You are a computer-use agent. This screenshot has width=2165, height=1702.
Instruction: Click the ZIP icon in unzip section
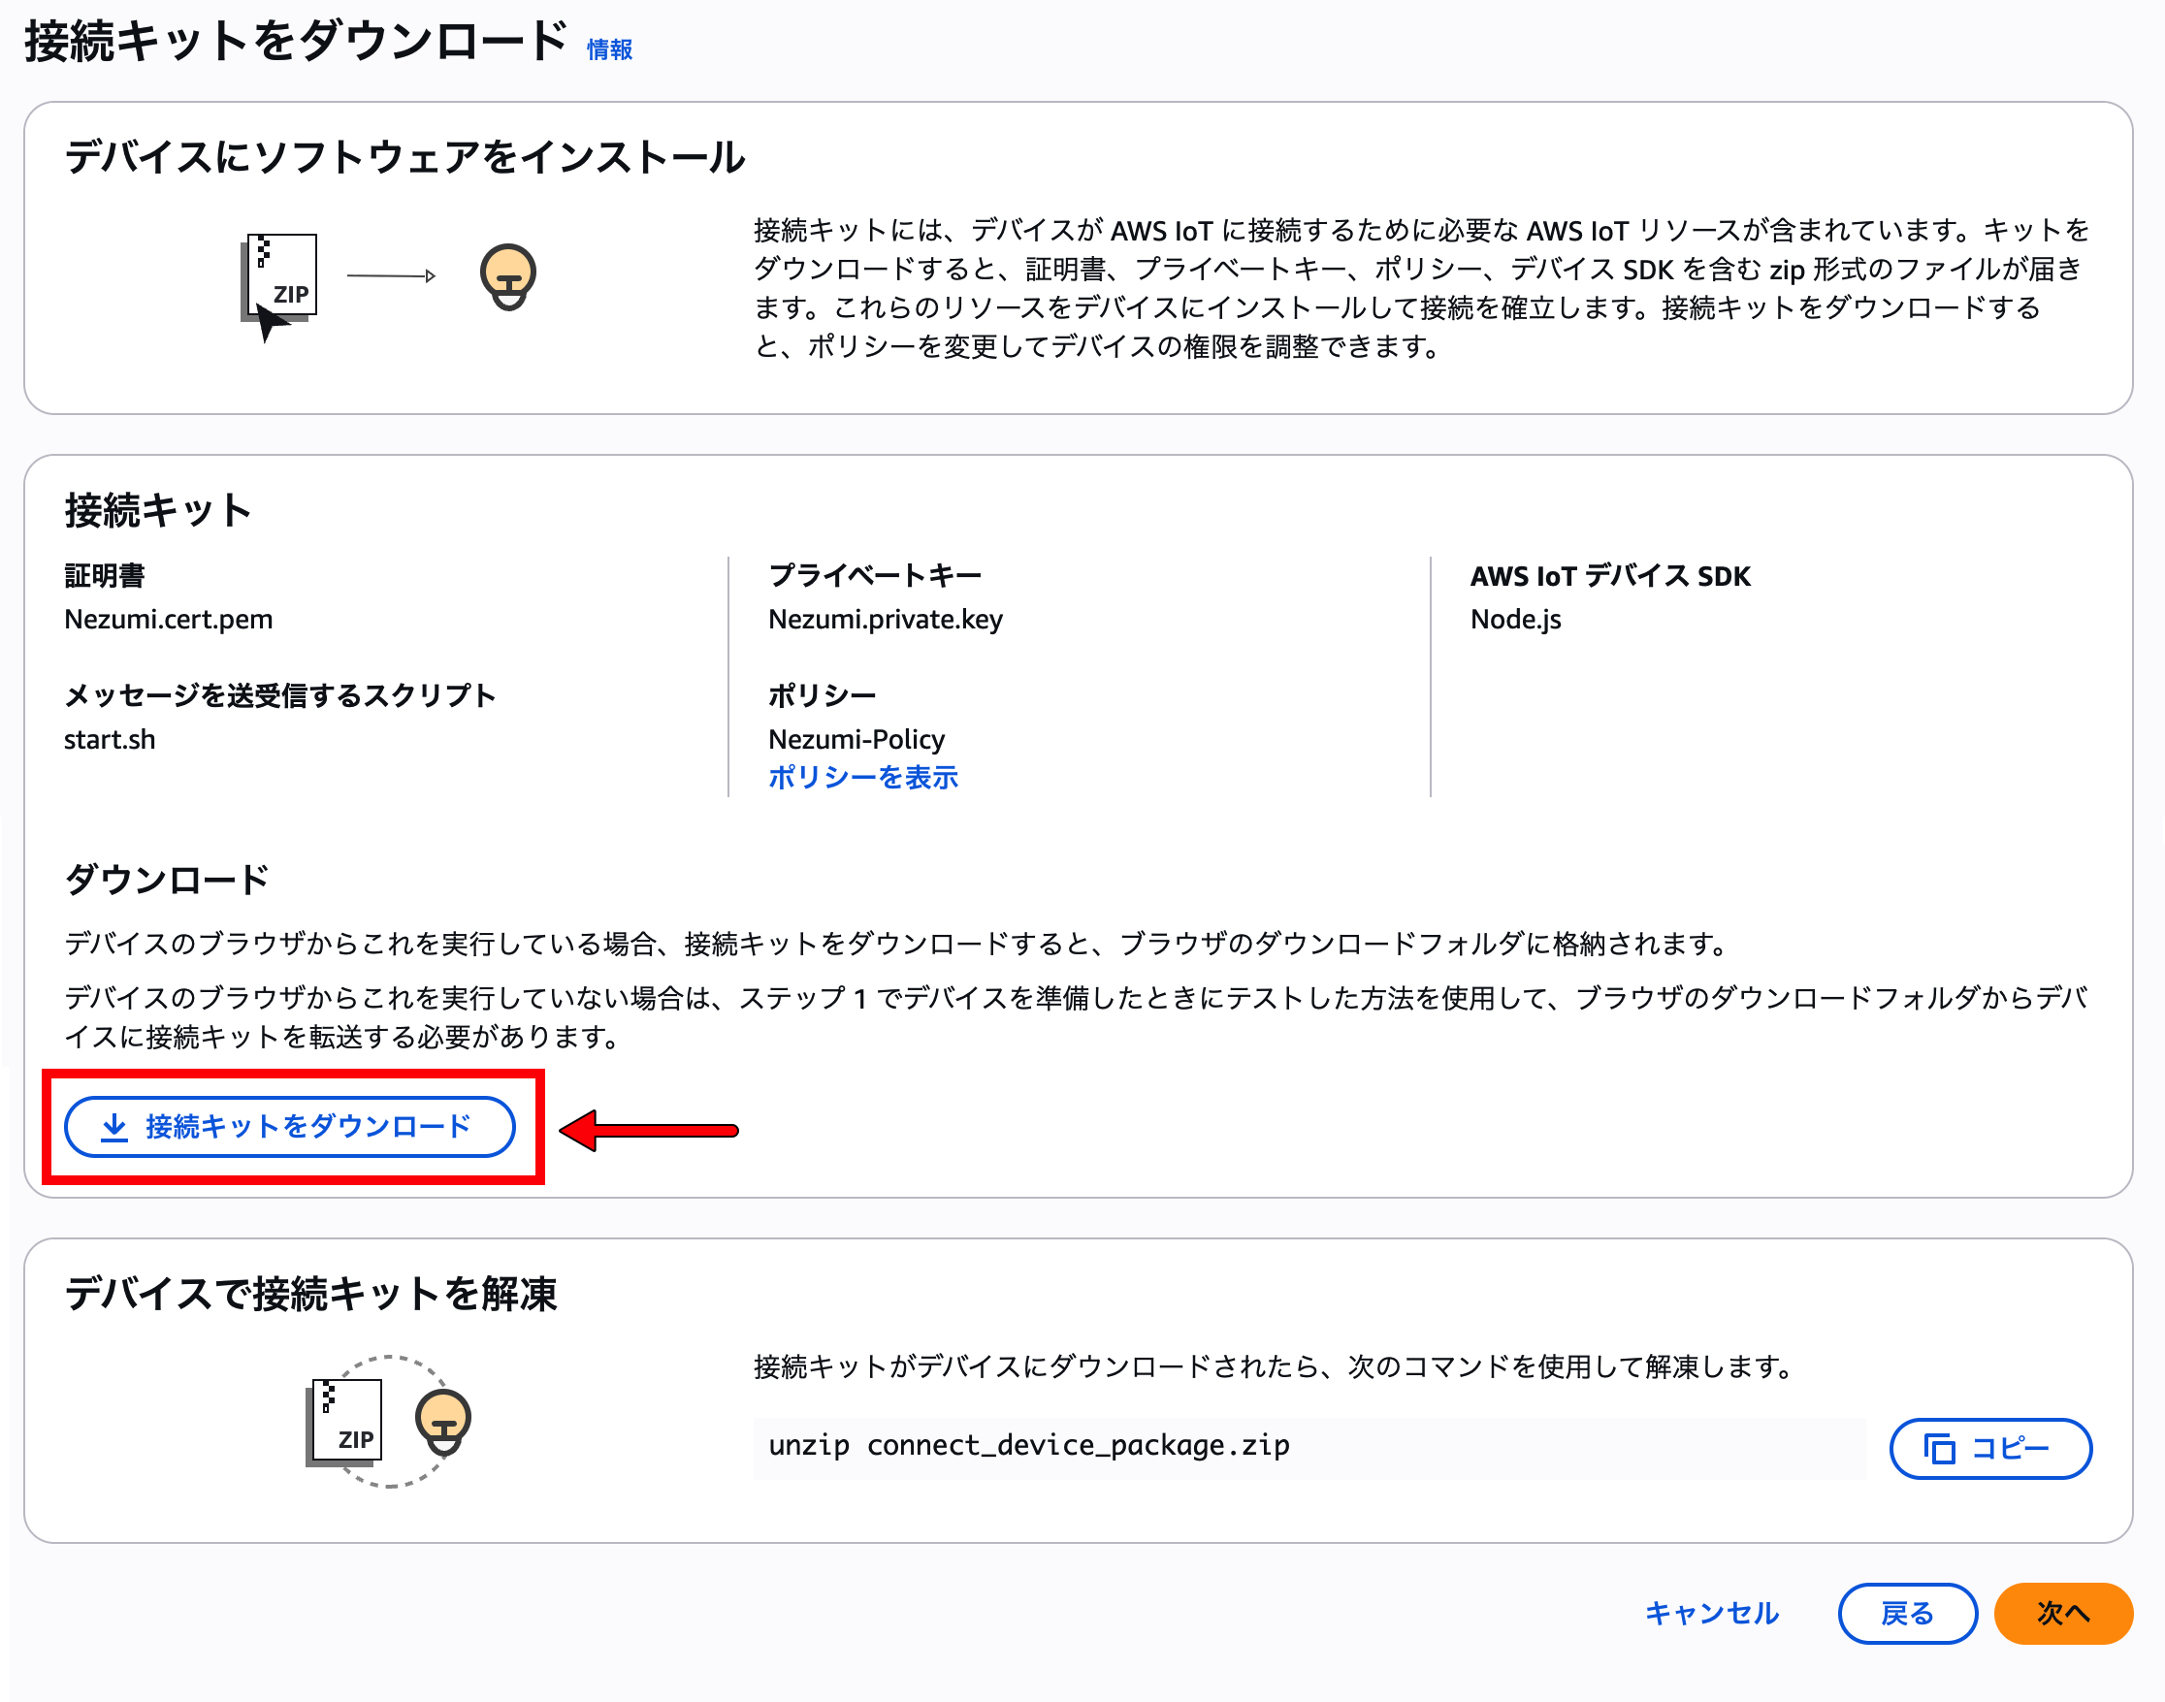coord(345,1421)
